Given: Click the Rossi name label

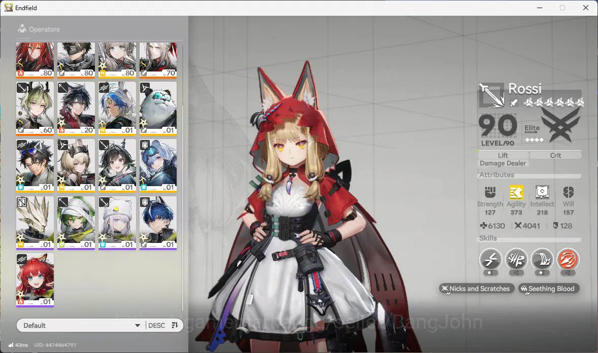Looking at the screenshot, I should pos(525,88).
